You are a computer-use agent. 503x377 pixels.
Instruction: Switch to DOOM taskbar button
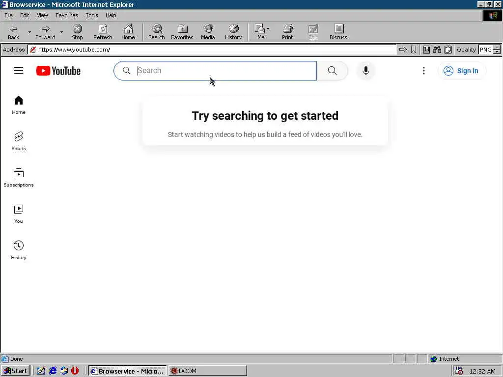(x=208, y=371)
